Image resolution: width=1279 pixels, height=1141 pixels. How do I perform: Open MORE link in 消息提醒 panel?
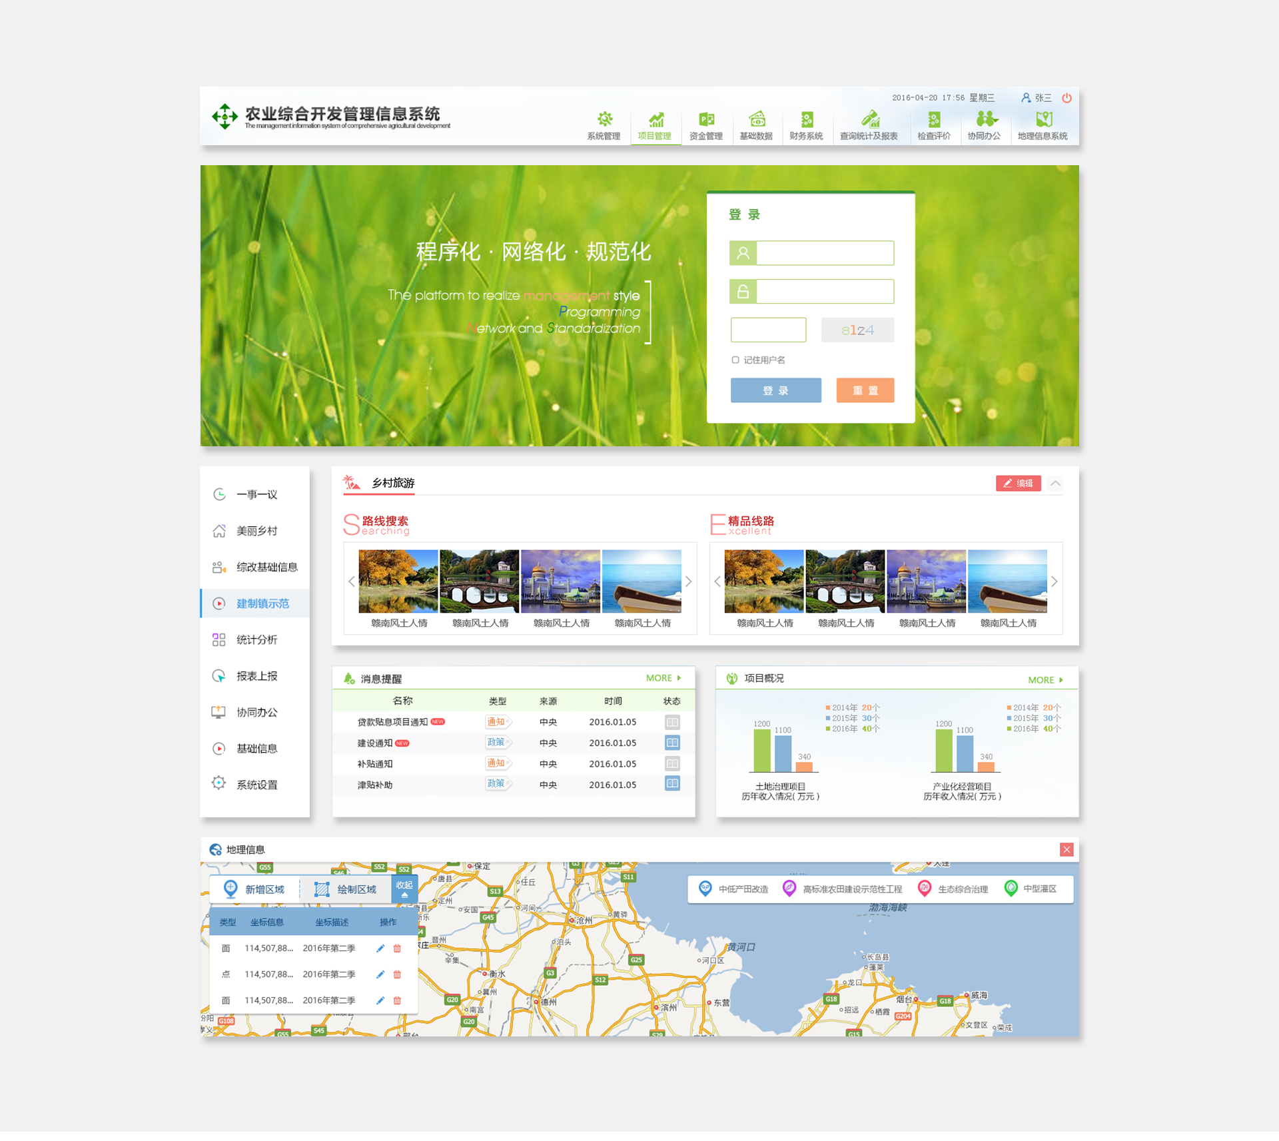pyautogui.click(x=663, y=678)
